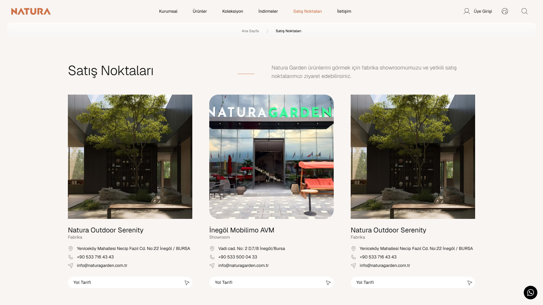Click the WhatsApp chat icon

click(x=530, y=293)
